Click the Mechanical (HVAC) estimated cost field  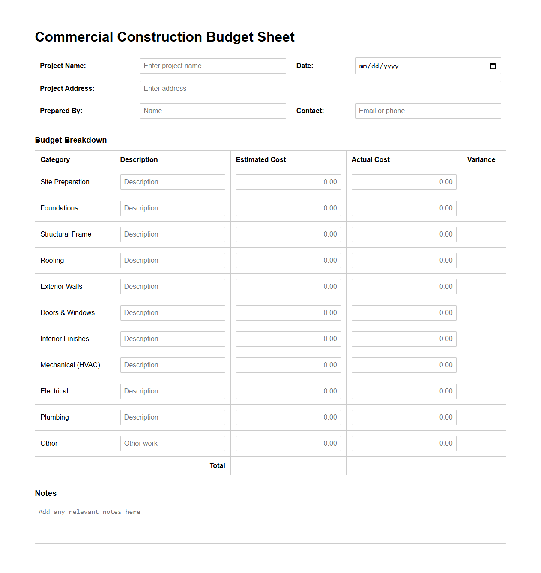tap(288, 365)
